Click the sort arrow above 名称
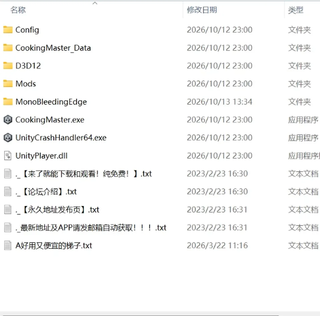Image resolution: width=320 pixels, height=316 pixels. 95,3
